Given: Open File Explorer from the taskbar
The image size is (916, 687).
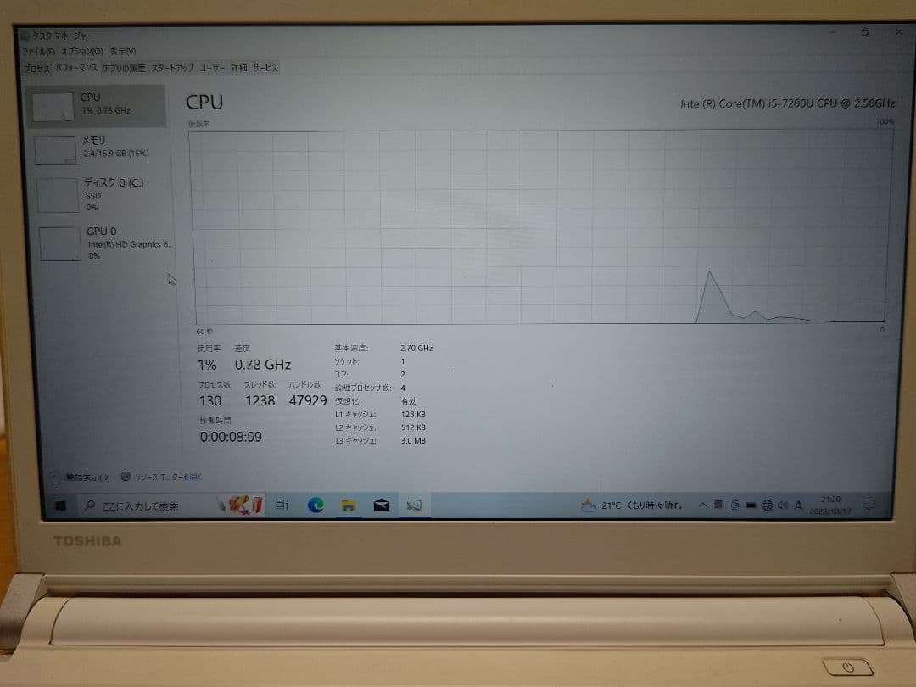Looking at the screenshot, I should coord(348,505).
